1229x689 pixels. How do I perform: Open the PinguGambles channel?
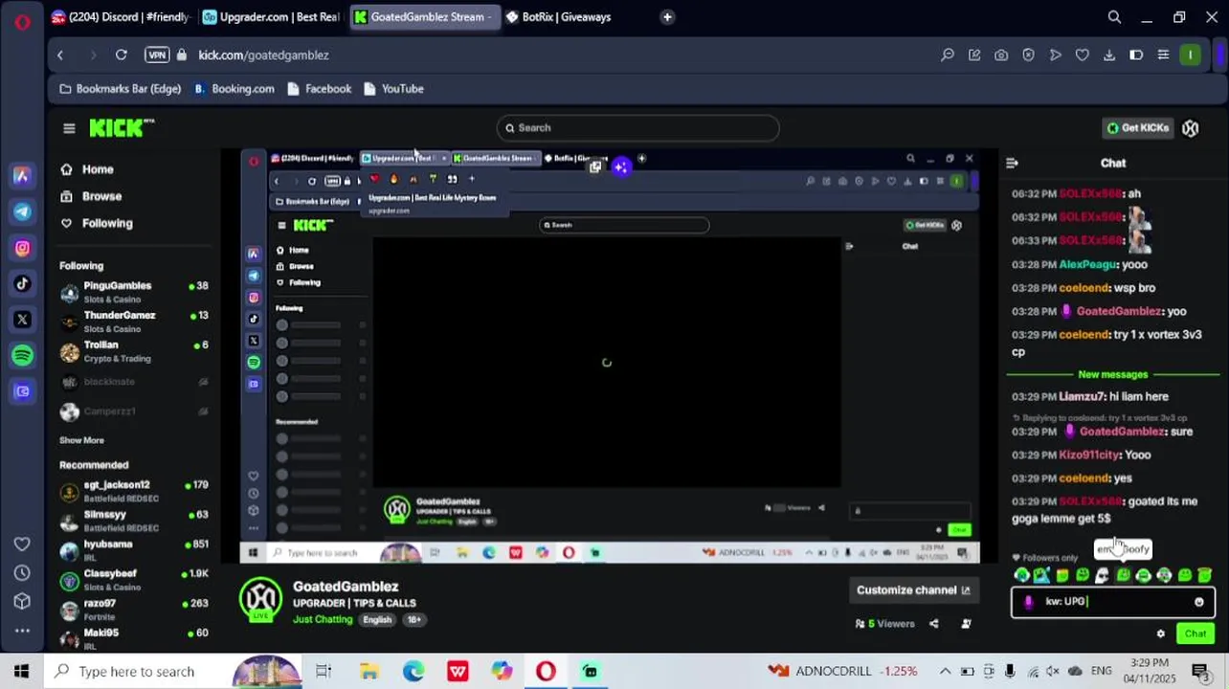coord(134,292)
